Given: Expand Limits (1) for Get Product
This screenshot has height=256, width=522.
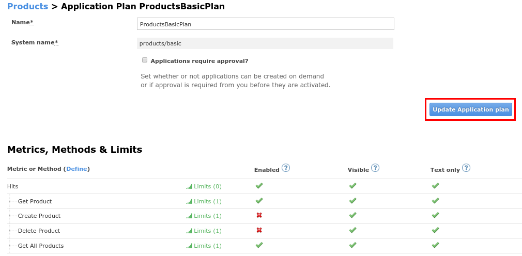Looking at the screenshot, I should [x=207, y=201].
